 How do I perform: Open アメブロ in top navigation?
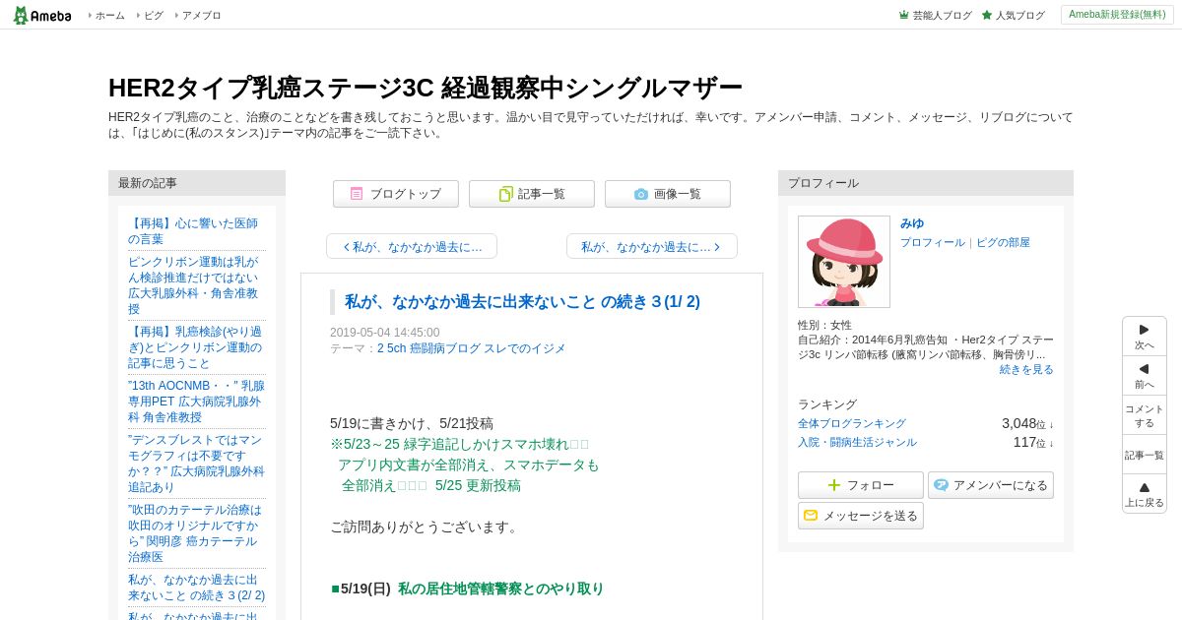[x=201, y=16]
